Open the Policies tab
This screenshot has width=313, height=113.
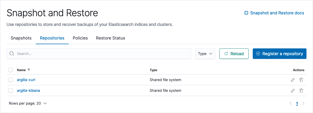80,38
